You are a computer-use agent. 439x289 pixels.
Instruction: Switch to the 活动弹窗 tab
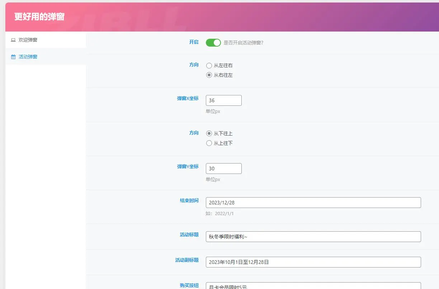coord(46,57)
